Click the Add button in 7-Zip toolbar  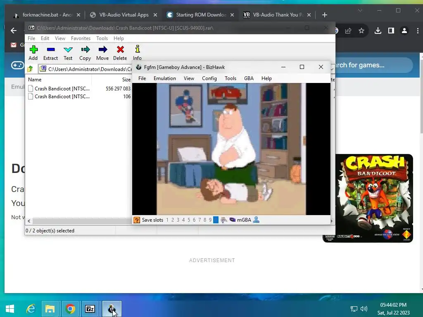[33, 53]
